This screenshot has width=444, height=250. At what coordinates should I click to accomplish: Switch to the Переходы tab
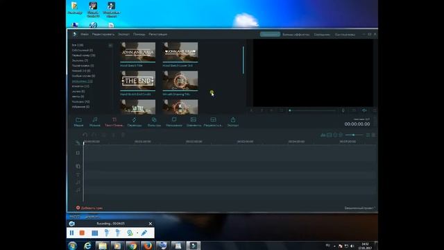[x=134, y=122]
